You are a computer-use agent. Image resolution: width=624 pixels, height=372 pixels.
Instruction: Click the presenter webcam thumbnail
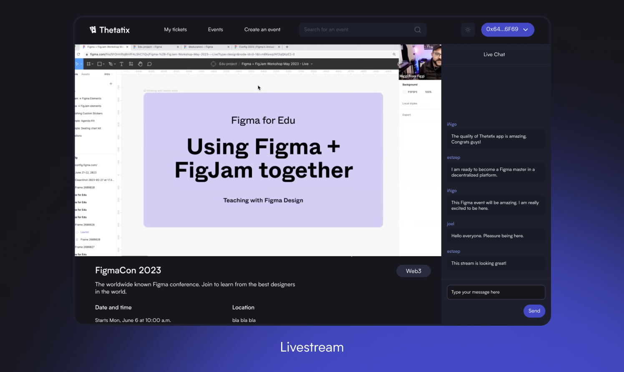pyautogui.click(x=420, y=62)
